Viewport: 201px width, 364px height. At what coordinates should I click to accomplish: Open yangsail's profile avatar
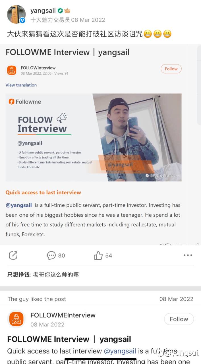pos(16,15)
